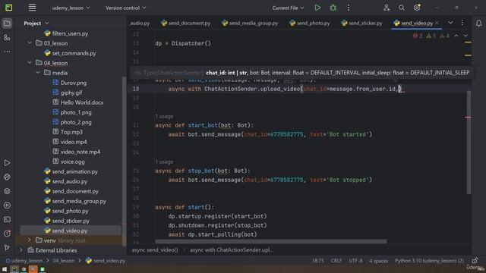
Task: Click the error and warning counts indicator
Action: (431, 36)
